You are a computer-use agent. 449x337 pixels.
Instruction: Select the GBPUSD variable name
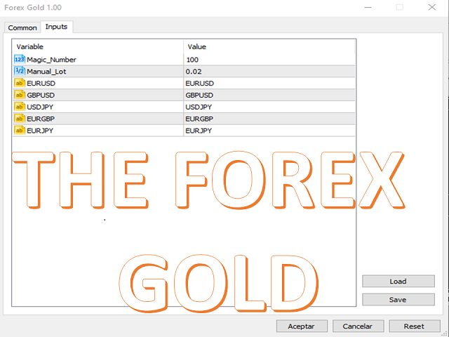tap(41, 95)
